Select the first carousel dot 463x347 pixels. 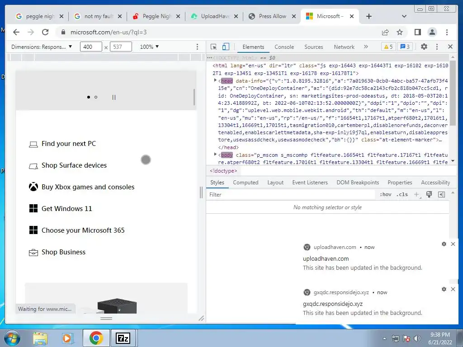pyautogui.click(x=89, y=97)
